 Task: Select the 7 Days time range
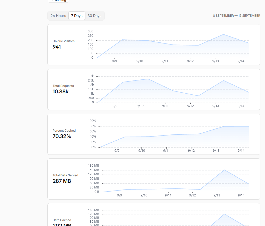[77, 16]
